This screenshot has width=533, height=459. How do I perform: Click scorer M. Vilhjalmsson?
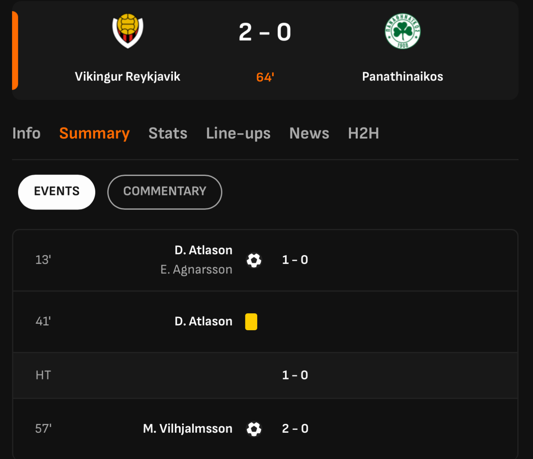click(188, 428)
